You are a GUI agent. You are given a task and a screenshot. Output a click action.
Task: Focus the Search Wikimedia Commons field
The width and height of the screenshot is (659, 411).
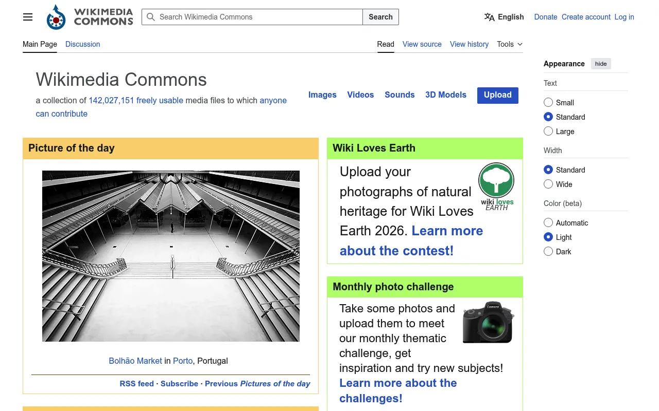click(x=252, y=17)
